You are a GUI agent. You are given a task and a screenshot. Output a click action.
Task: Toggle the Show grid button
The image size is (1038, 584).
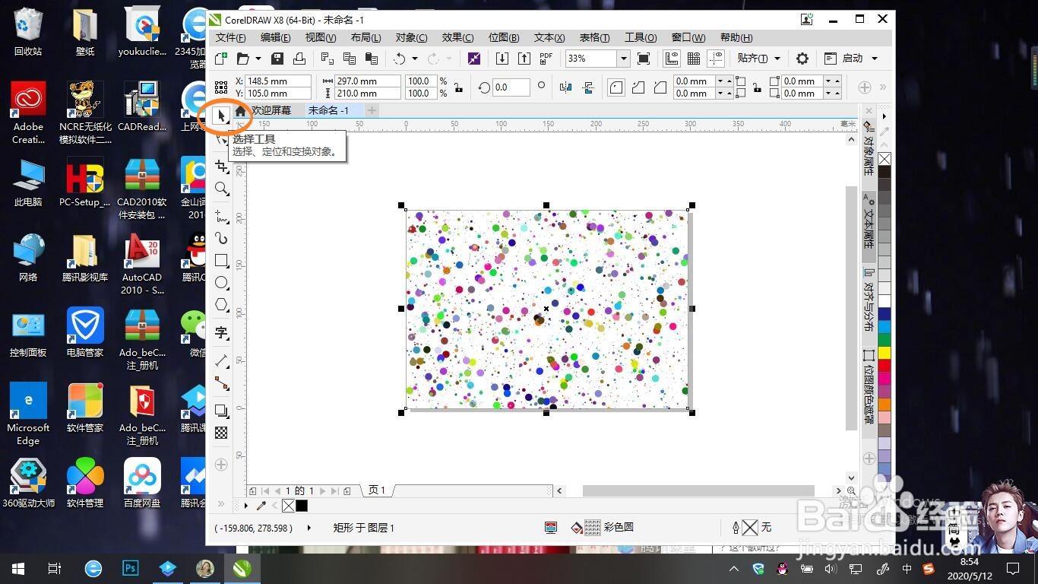(694, 59)
